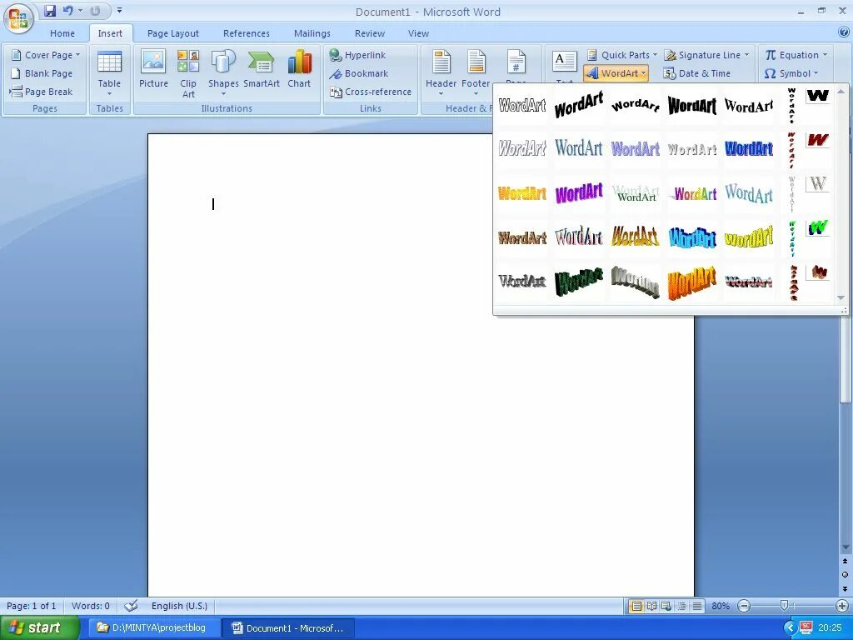Select the purple slanted WordArt style

(x=579, y=193)
